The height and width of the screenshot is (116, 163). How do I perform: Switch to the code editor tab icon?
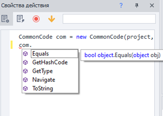point(20,19)
